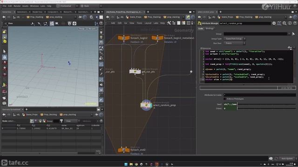Viewport: 298px width, 167px height.
Task: Toggle detail mode in the geometry spreadsheet
Action: (x=44, y=121)
